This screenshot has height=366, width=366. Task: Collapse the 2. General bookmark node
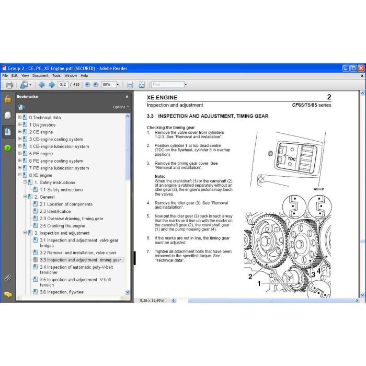click(x=25, y=197)
